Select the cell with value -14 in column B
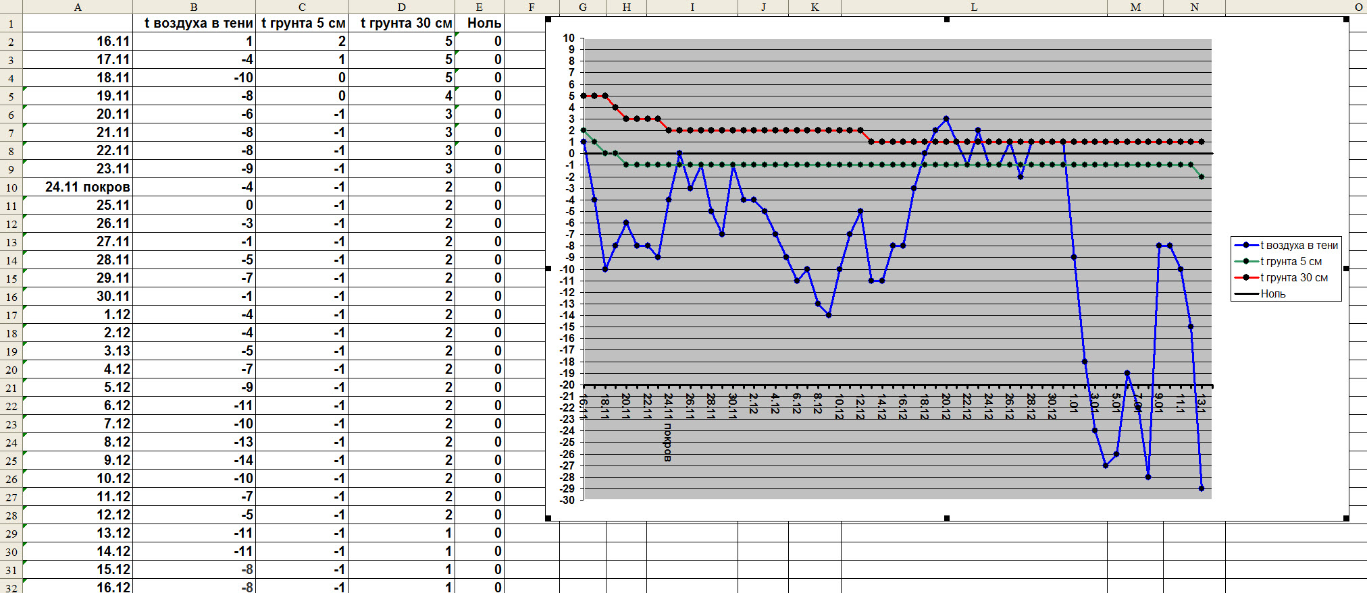The width and height of the screenshot is (1367, 593). 195,460
